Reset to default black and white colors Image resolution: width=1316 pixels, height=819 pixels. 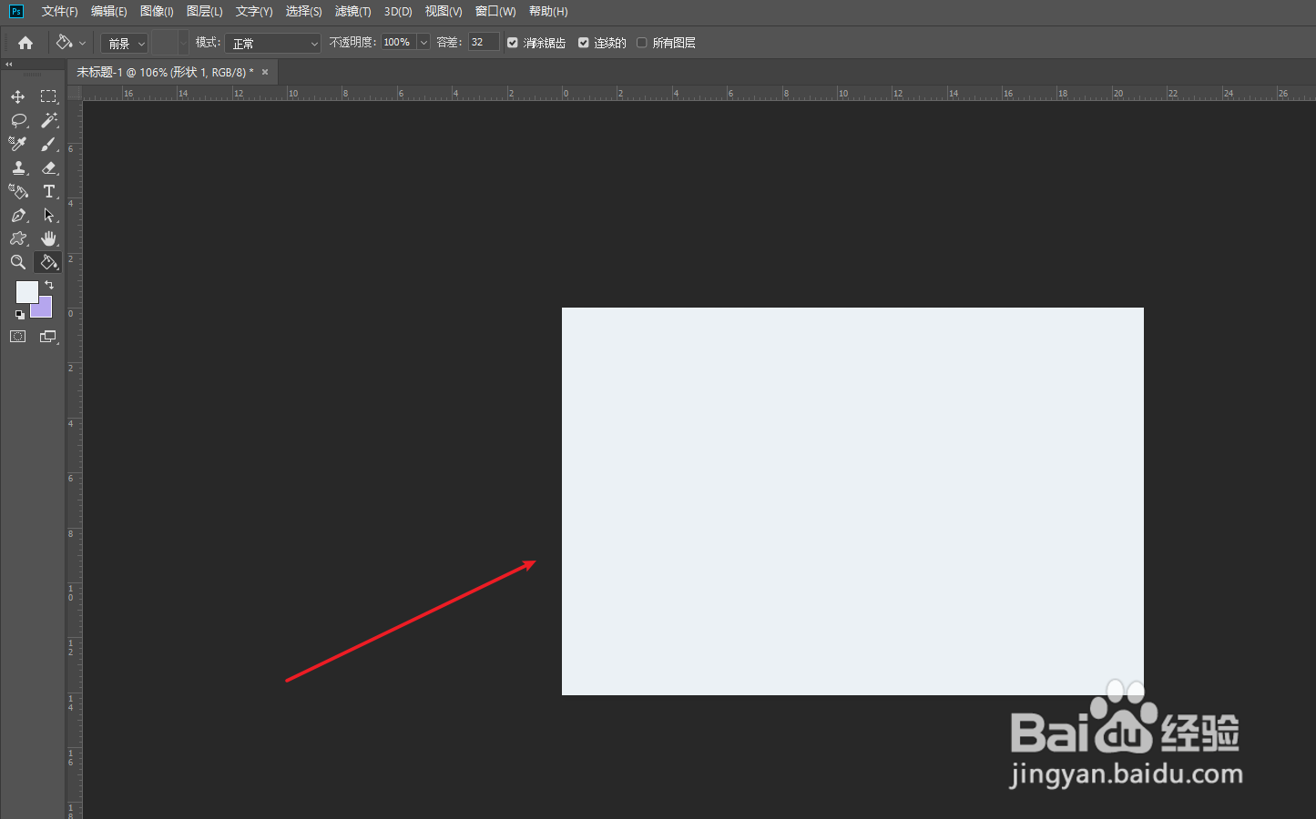tap(19, 315)
